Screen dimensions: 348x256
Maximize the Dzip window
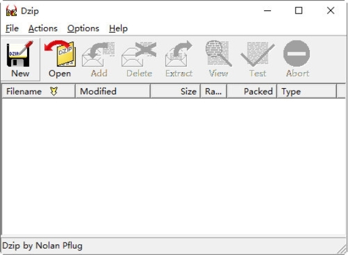click(299, 10)
